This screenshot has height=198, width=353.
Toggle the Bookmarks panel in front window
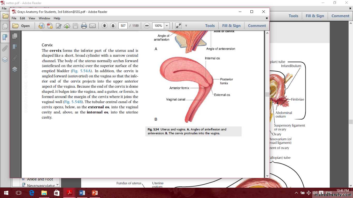(x=15, y=47)
